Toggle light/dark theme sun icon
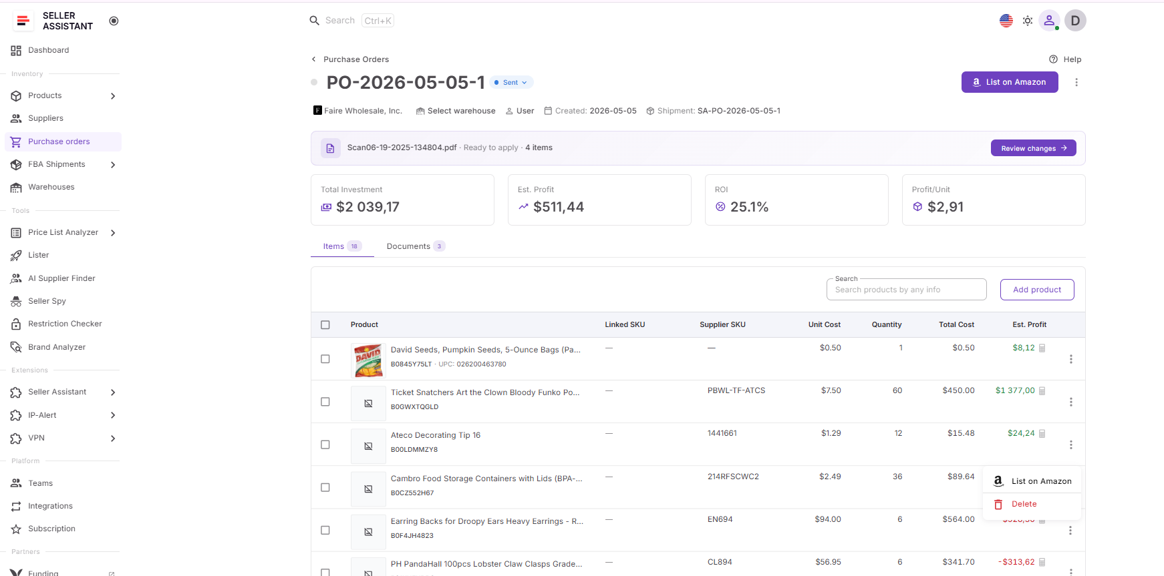Image resolution: width=1164 pixels, height=576 pixels. 1028,21
